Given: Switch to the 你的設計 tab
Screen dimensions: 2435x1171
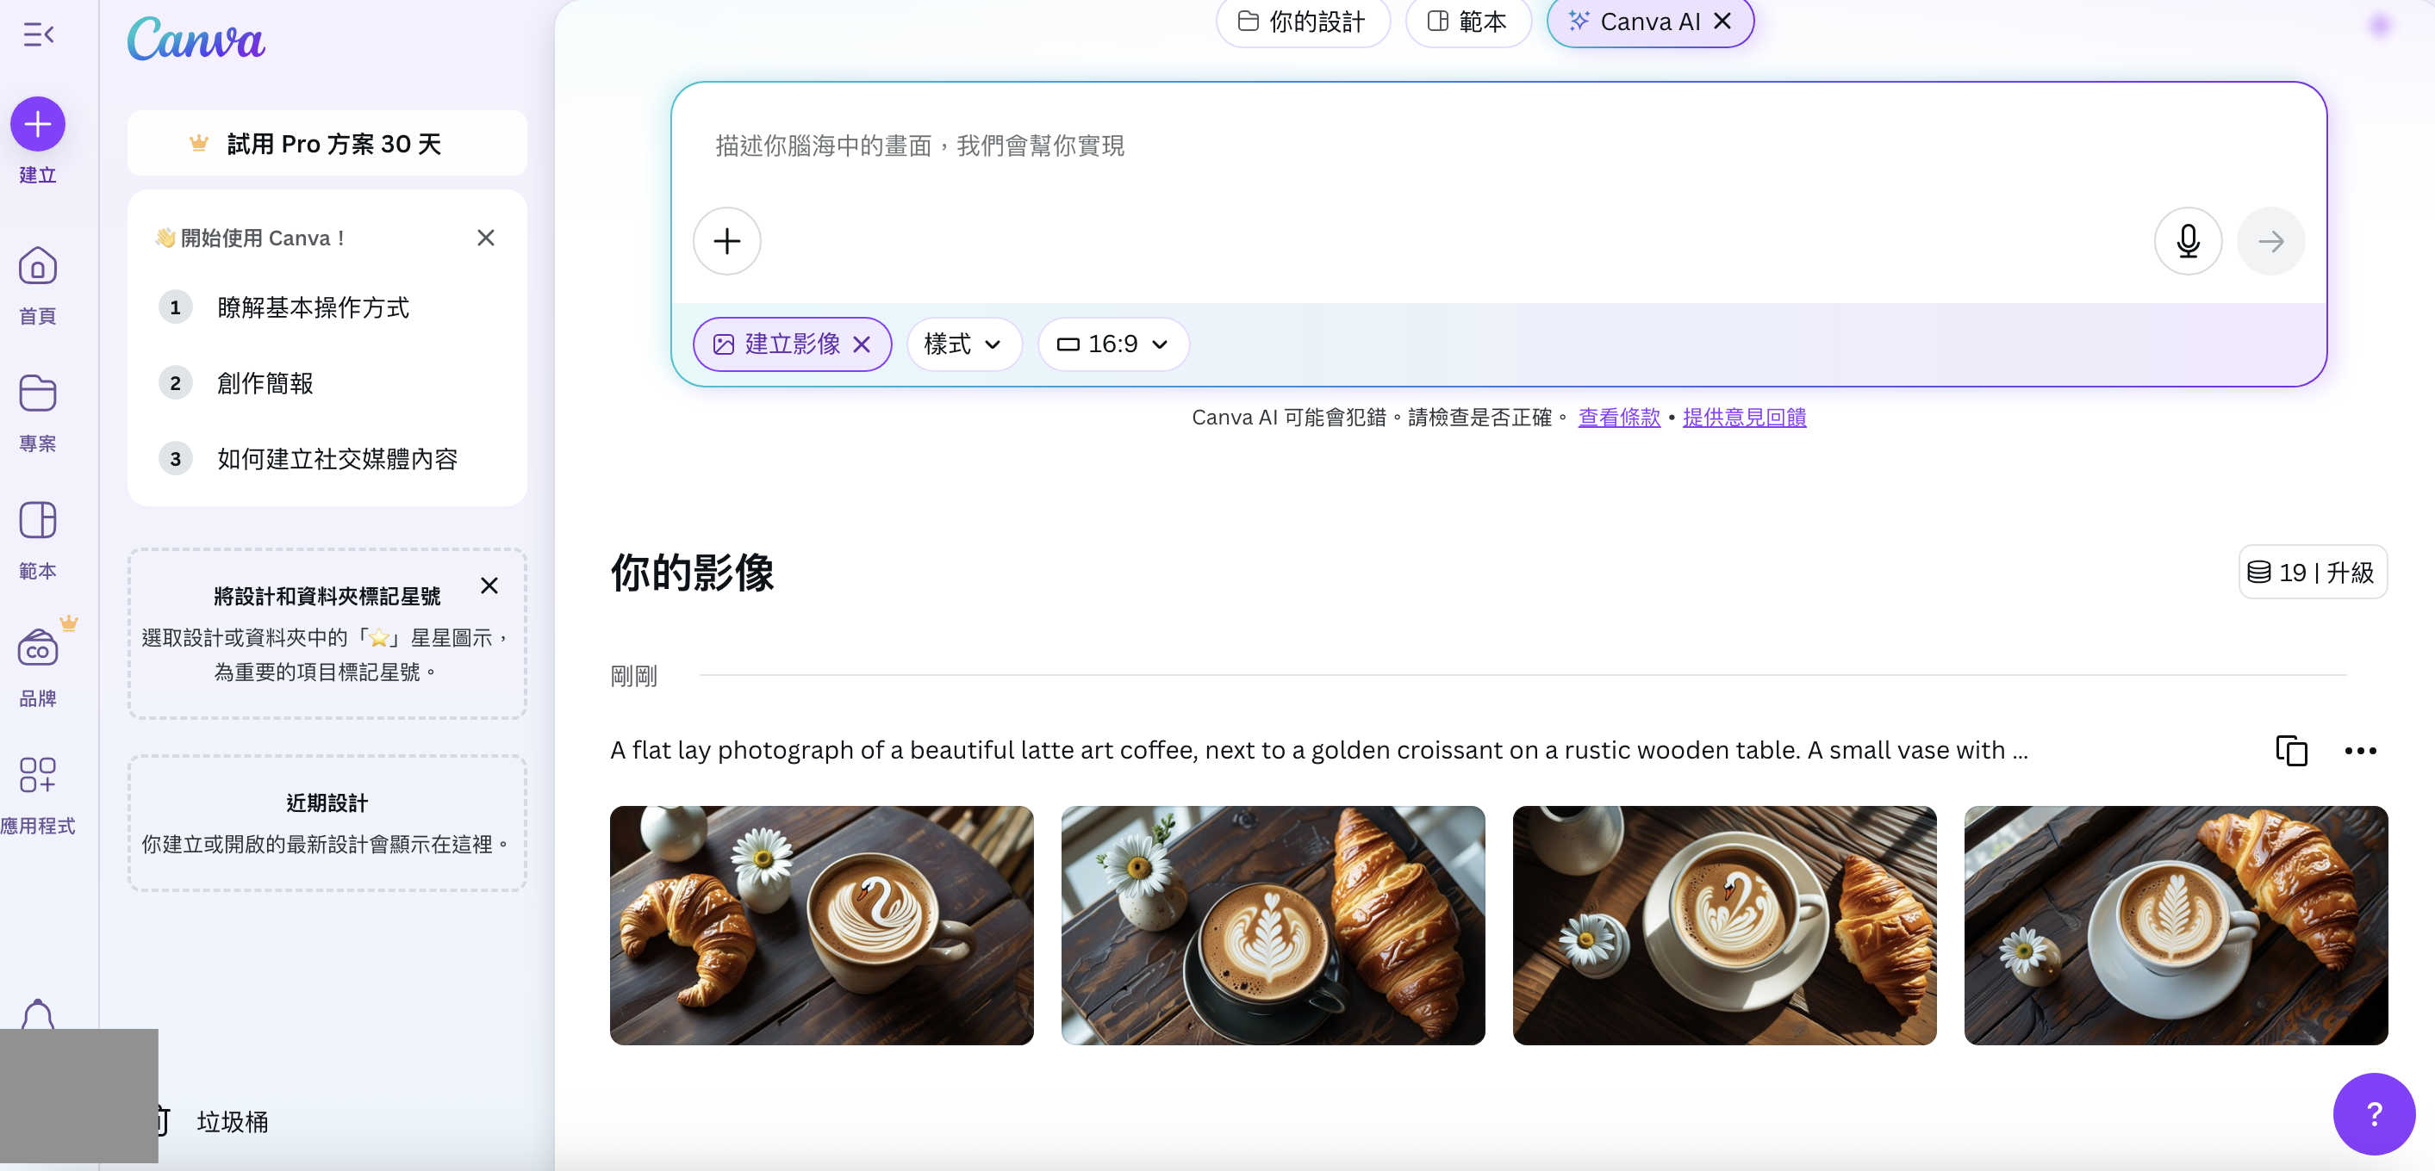Looking at the screenshot, I should click(x=1302, y=22).
